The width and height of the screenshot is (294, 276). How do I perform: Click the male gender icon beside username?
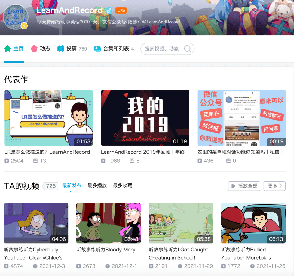pos(109,11)
